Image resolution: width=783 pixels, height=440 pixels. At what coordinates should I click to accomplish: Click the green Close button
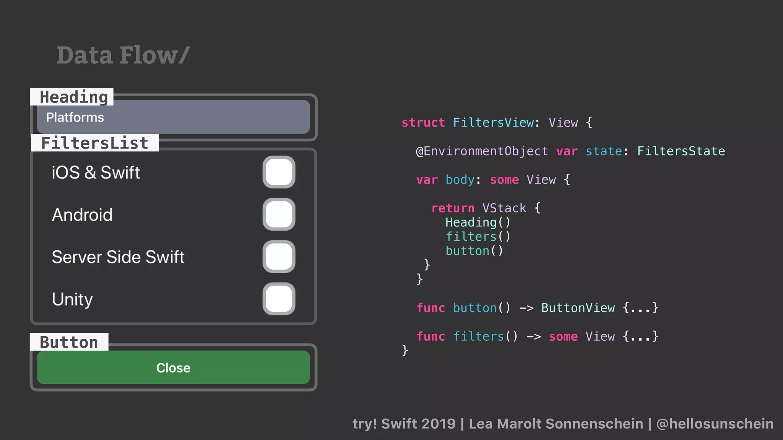click(173, 367)
